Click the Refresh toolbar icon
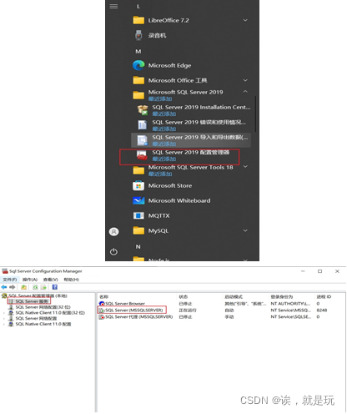 coord(35,287)
